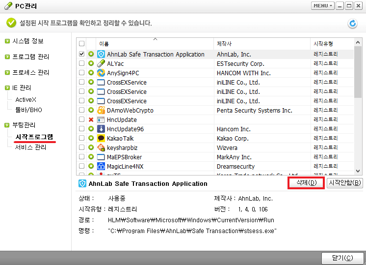Click the green arrow icon beside 프로세스 관리
Image resolution: width=366 pixels, height=265 pixels.
pos(7,72)
